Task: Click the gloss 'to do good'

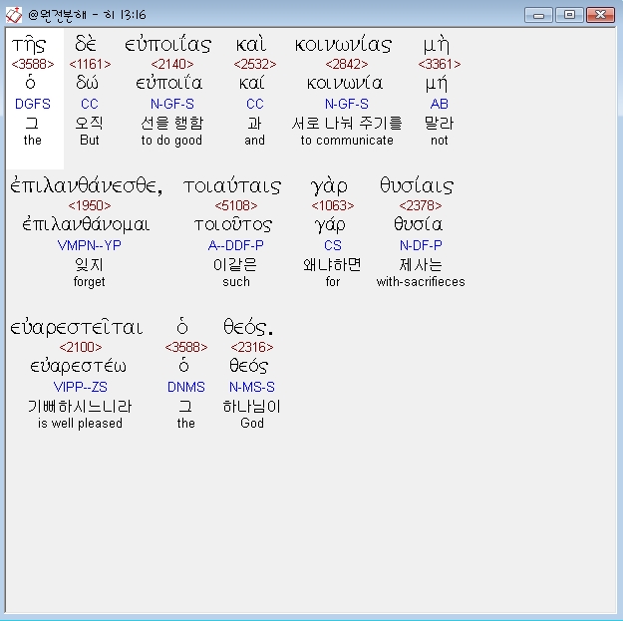Action: click(x=171, y=141)
